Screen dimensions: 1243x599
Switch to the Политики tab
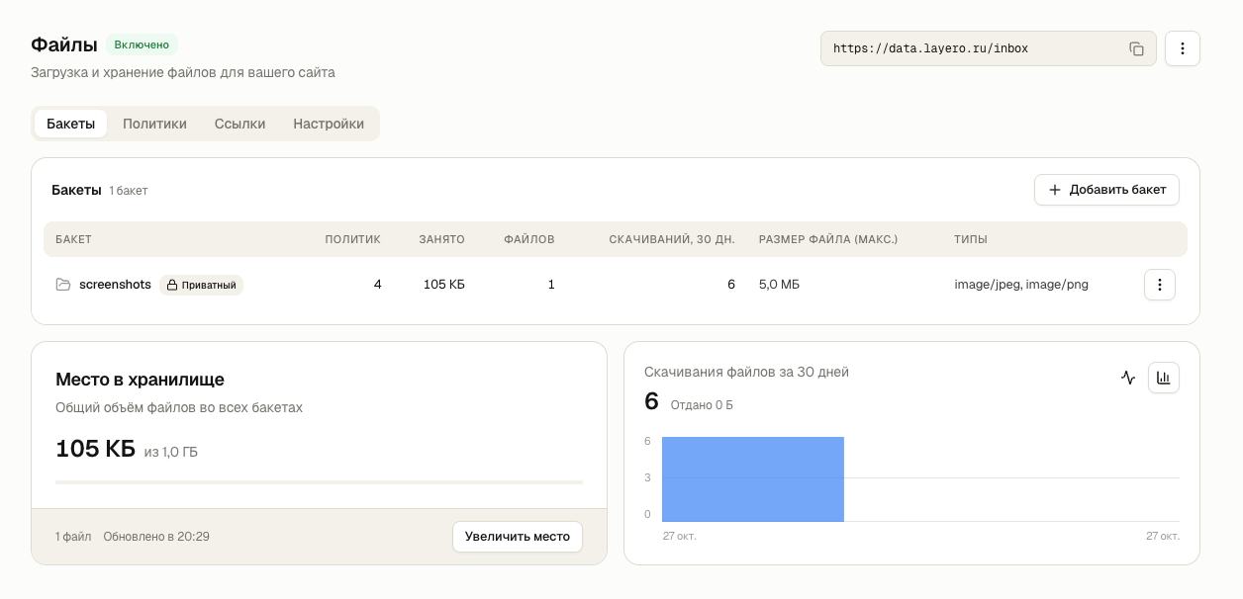[x=154, y=124]
